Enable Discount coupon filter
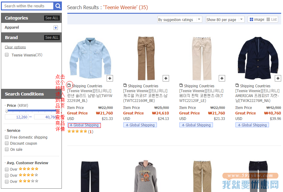This screenshot has width=283, height=192. (7, 143)
